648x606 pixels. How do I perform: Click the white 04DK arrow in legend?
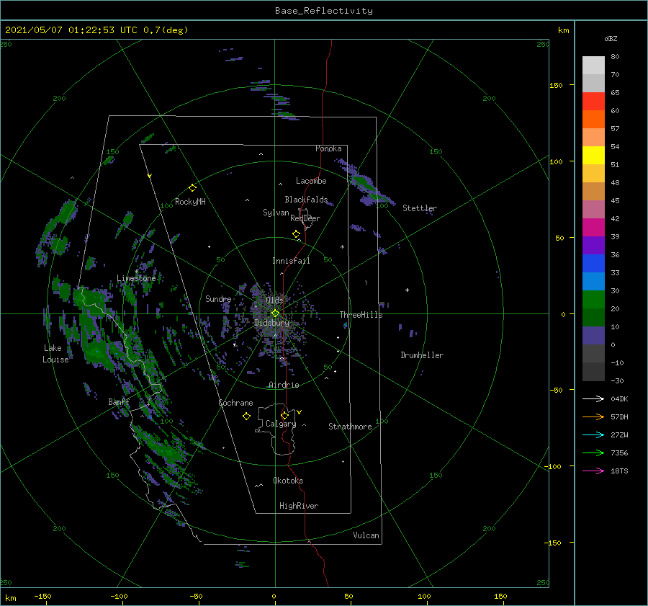pyautogui.click(x=593, y=398)
